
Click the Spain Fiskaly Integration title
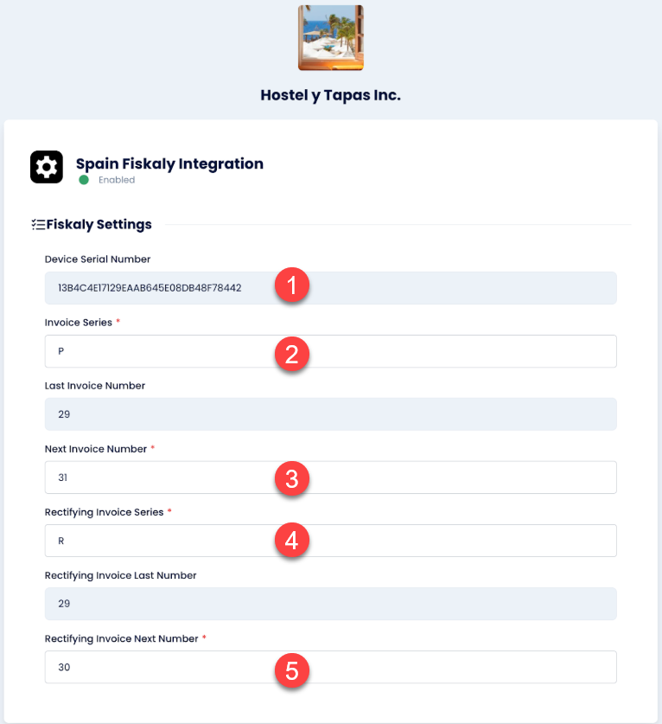point(169,163)
